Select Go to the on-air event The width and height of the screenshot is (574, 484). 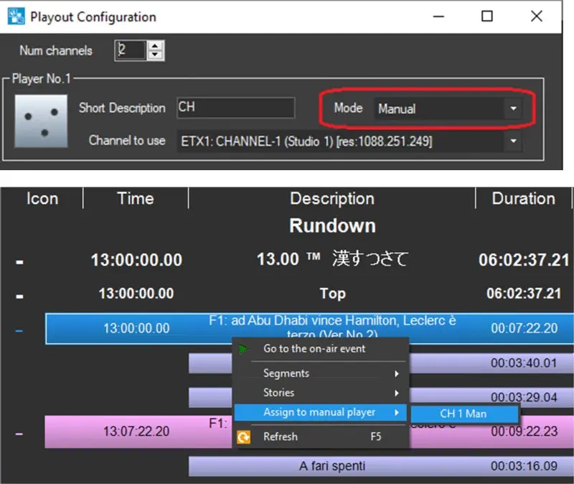[314, 349]
